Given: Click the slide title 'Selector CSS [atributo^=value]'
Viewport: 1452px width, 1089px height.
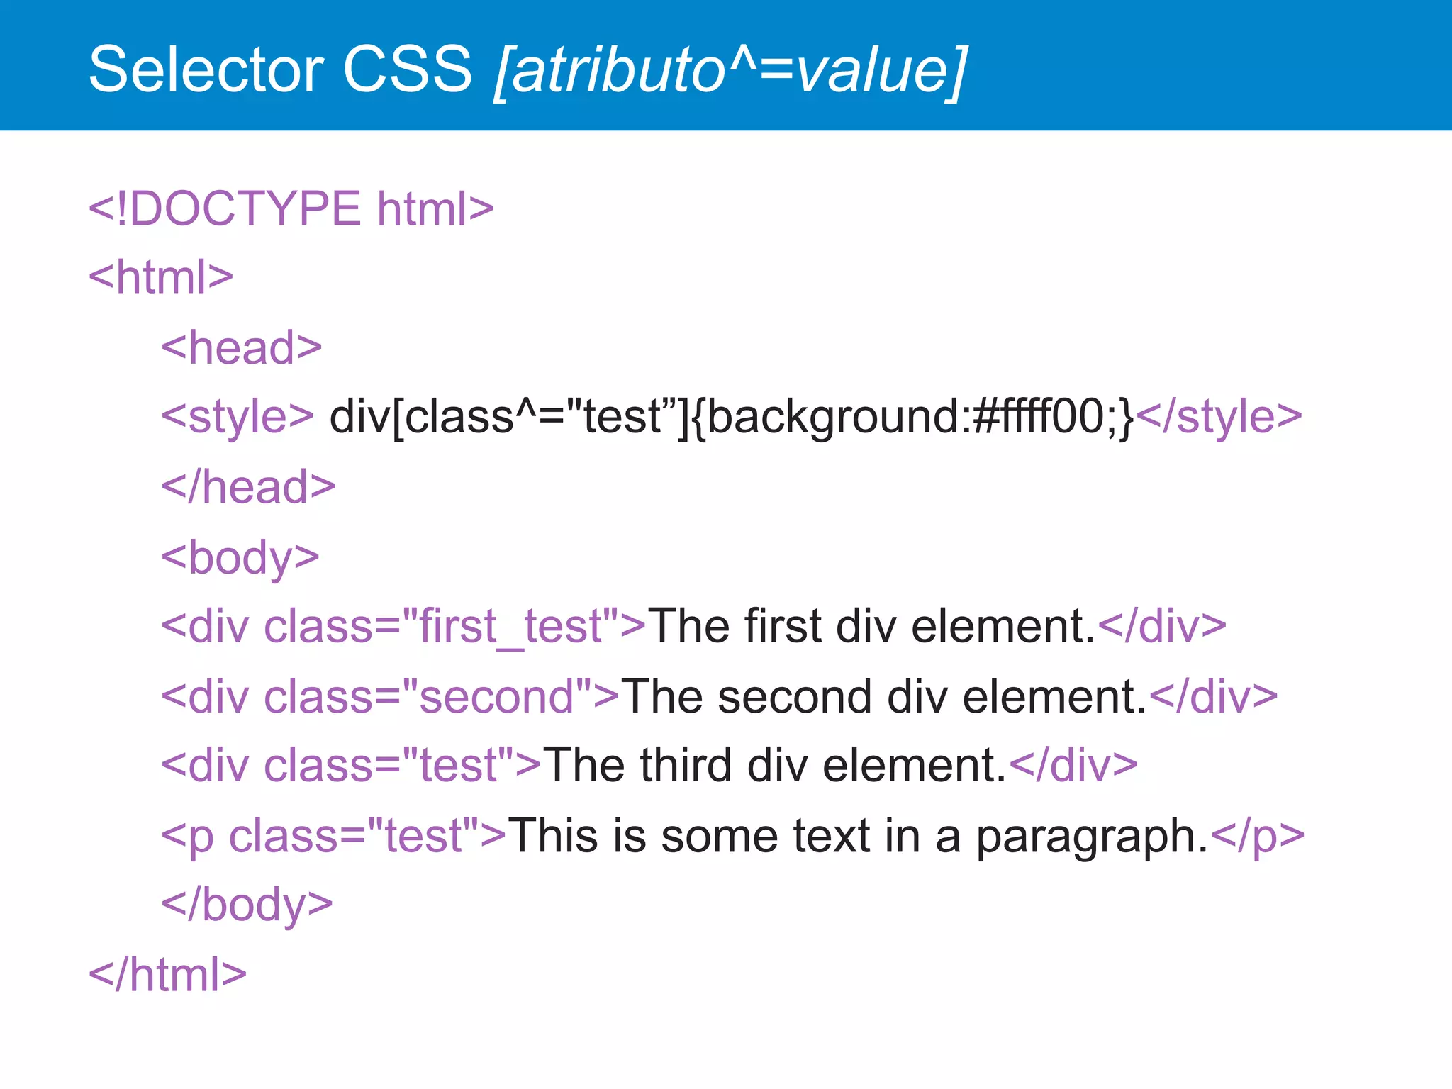Looking at the screenshot, I should click(528, 70).
